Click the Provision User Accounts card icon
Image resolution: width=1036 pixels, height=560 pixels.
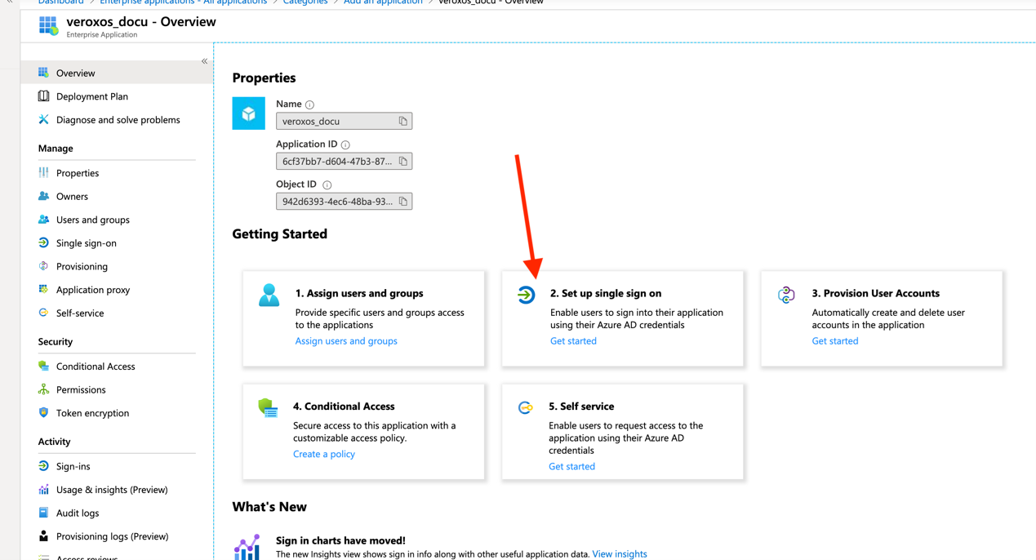click(786, 295)
